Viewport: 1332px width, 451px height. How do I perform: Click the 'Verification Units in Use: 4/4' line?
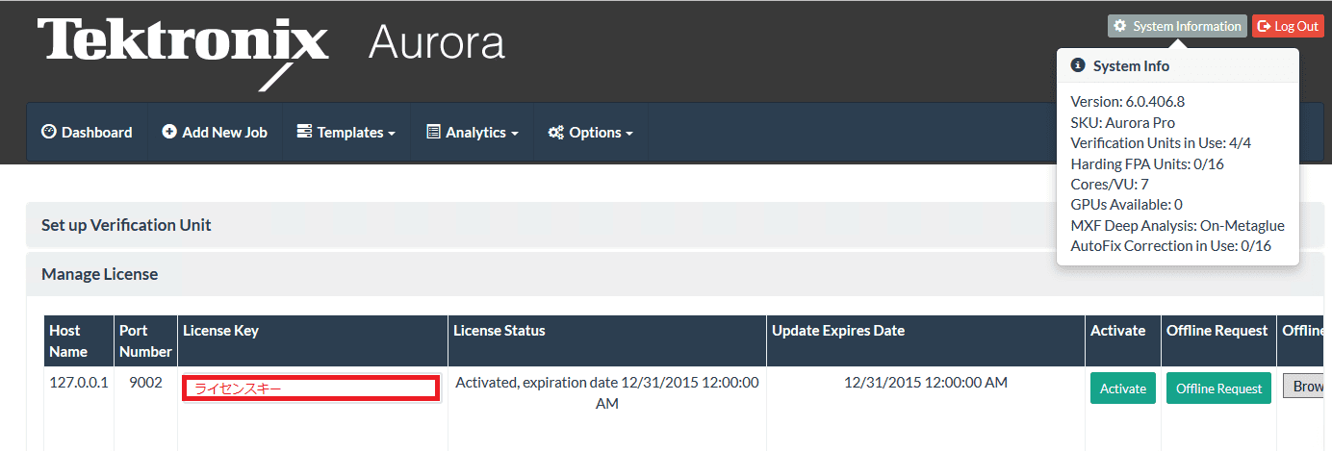coord(1161,142)
